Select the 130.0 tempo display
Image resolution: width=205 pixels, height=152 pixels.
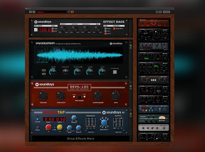click(45, 30)
